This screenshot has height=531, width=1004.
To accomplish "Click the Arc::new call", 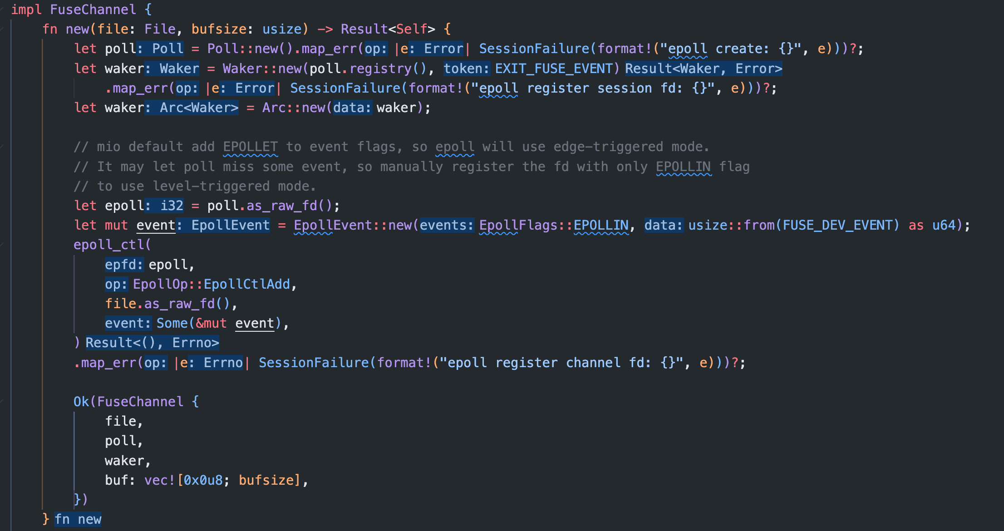I will [293, 108].
